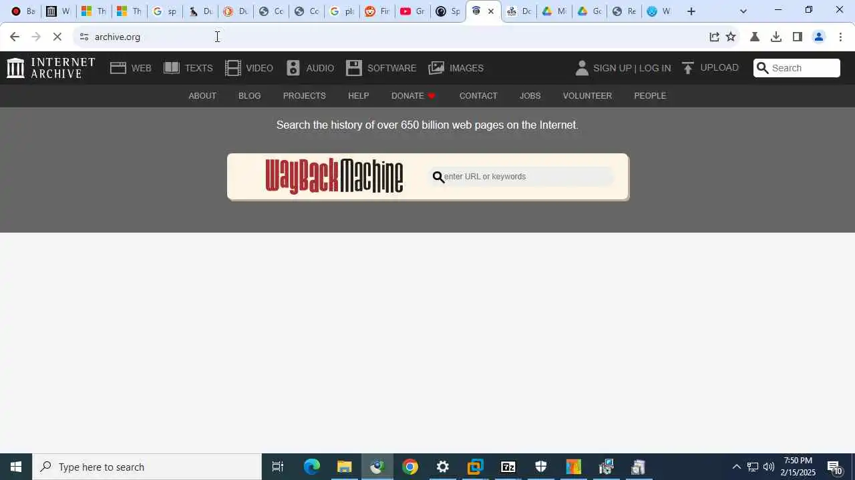
Task: Click the share this page icon
Action: click(714, 37)
